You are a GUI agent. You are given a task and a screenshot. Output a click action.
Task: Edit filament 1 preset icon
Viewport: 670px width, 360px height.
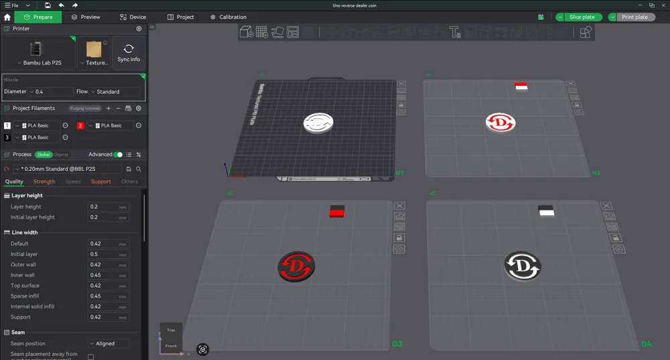66,125
